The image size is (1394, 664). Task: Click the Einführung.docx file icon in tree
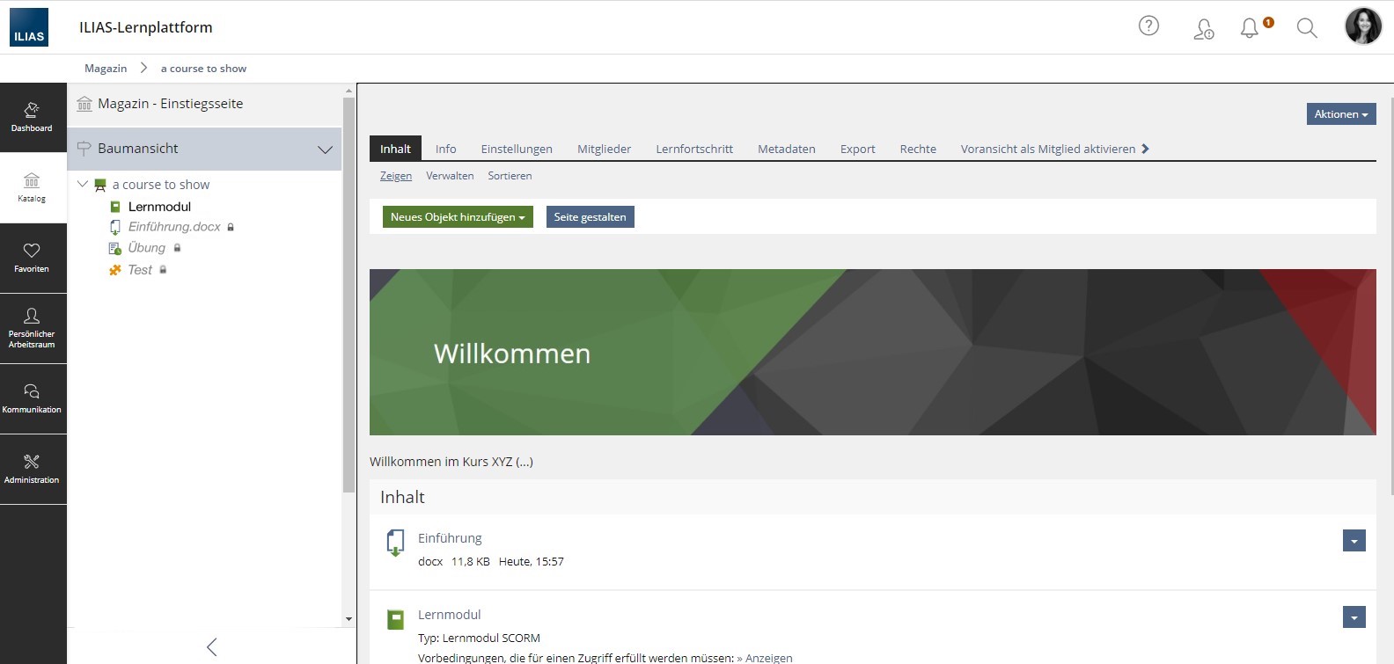115,227
